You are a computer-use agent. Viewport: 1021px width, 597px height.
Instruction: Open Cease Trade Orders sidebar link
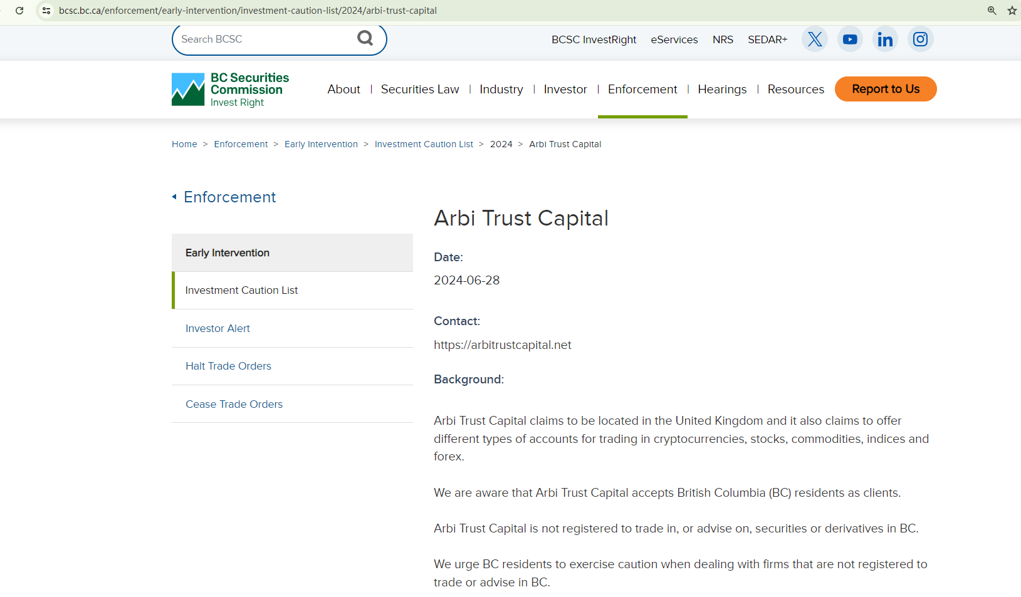(234, 404)
